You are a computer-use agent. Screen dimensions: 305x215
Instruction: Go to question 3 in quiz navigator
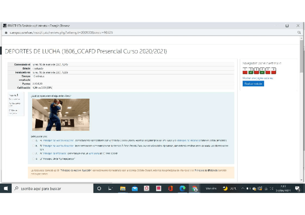point(256,70)
